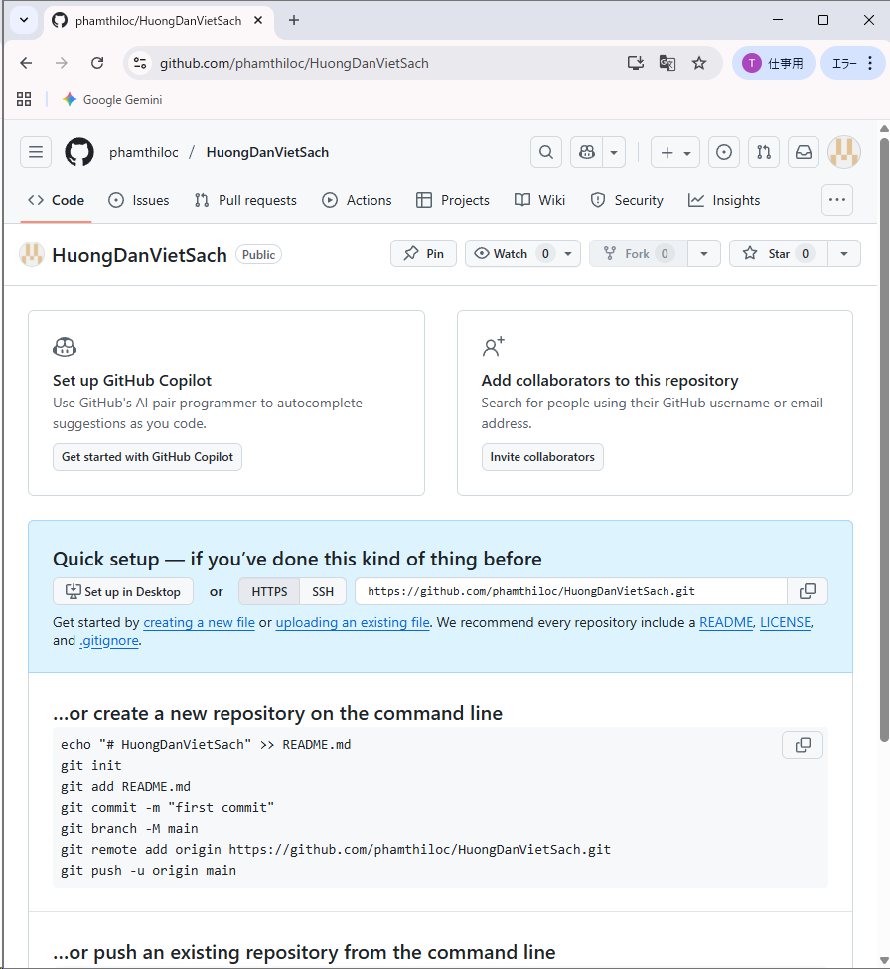Viewport: 890px width, 969px height.
Task: Fork the repository
Action: point(639,254)
